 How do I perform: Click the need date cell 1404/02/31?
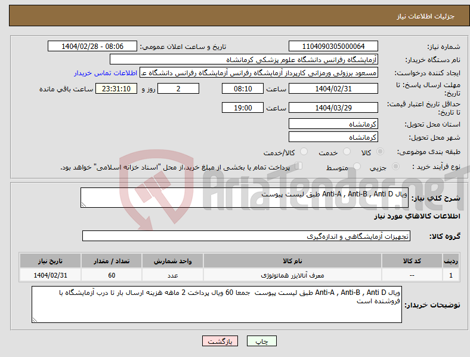pyautogui.click(x=50, y=275)
